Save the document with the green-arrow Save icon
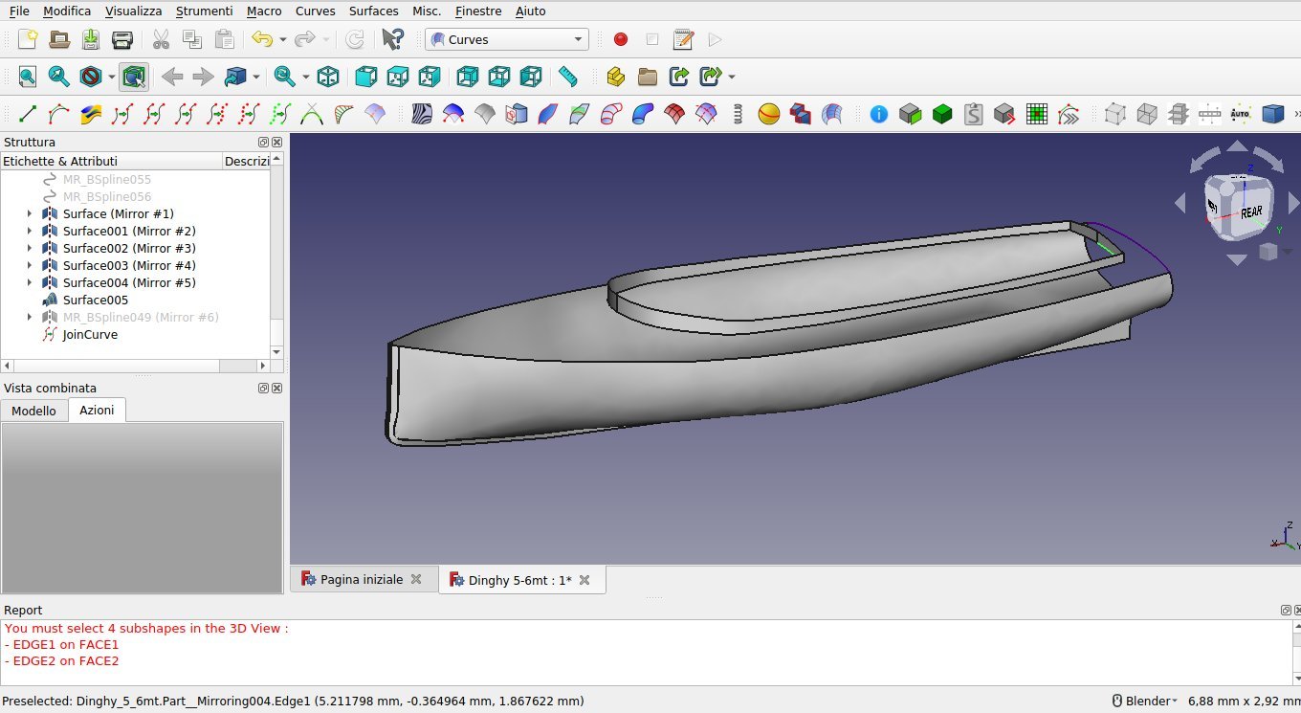The width and height of the screenshot is (1301, 713). coord(91,39)
